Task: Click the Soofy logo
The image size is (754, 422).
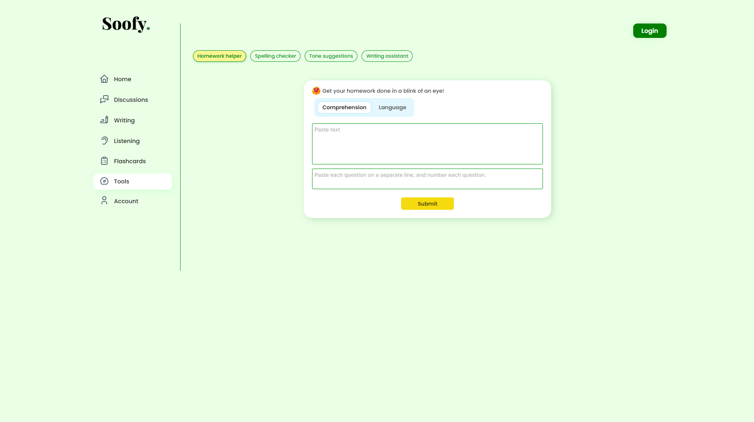Action: [x=126, y=24]
